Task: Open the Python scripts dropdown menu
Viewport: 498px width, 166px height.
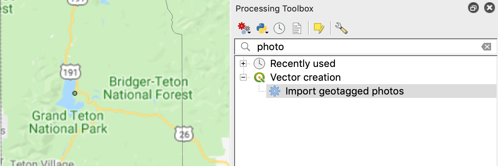Action: [262, 28]
